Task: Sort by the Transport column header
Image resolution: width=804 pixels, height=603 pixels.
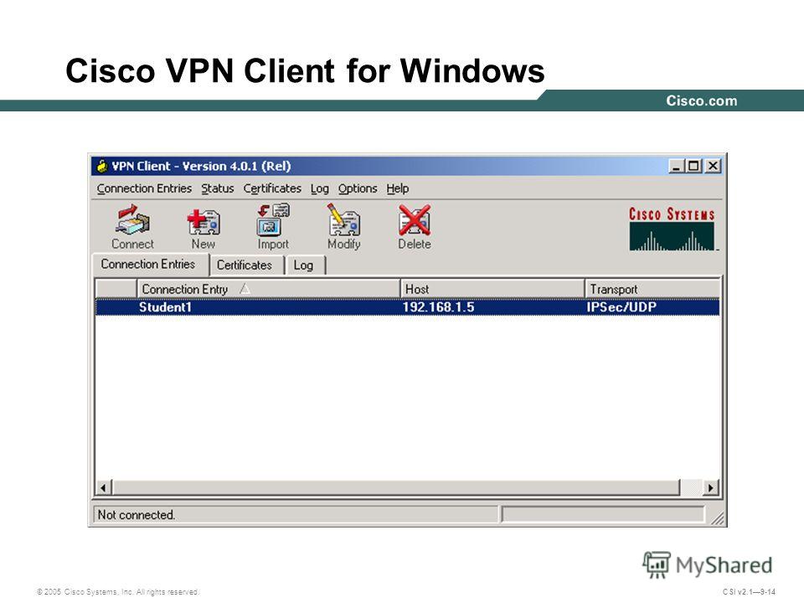Action: tap(652, 289)
